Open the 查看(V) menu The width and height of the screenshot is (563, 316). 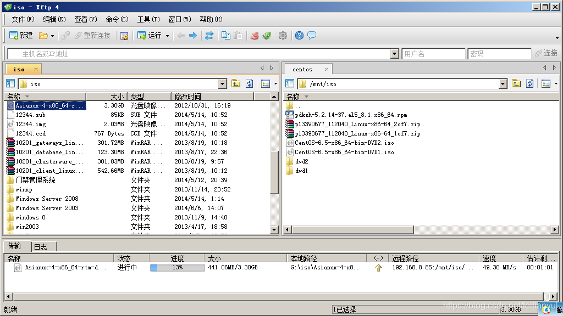[85, 19]
